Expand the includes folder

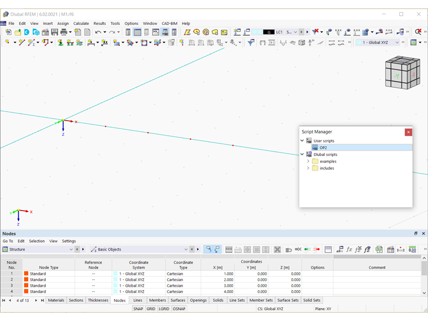point(308,168)
